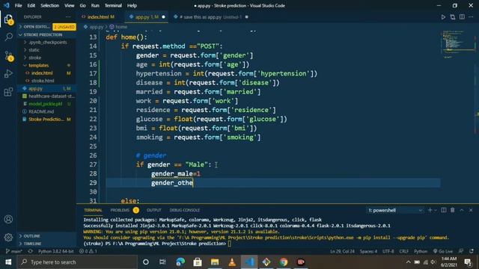
Task: Open the powershell terminal selector dropdown
Action: [x=395, y=210]
